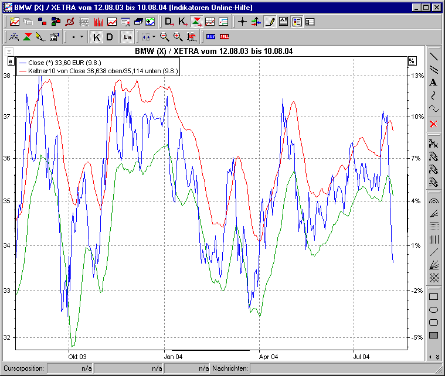Click the zoom out magnifier icon

[x=165, y=37]
